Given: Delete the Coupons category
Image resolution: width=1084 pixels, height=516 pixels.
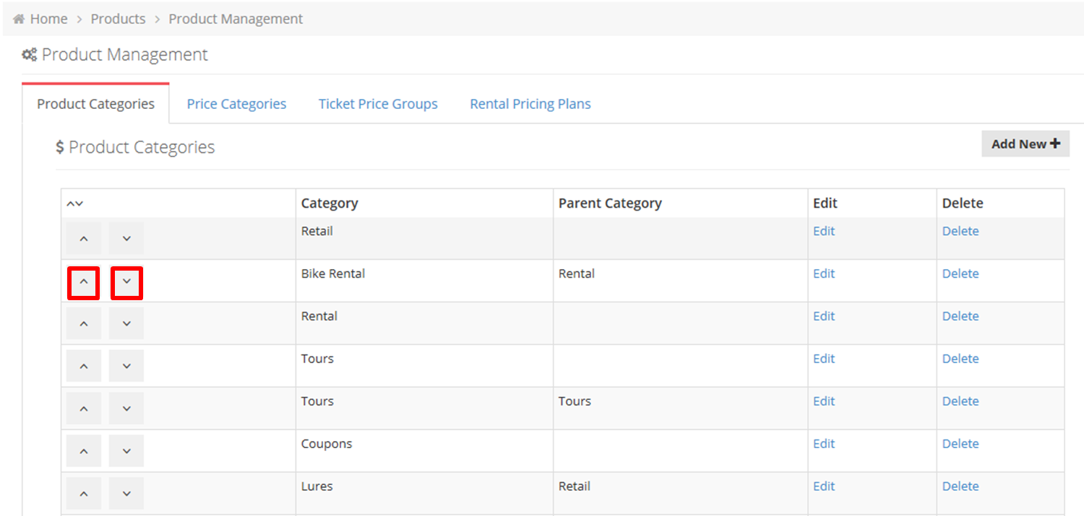Looking at the screenshot, I should click(x=960, y=444).
